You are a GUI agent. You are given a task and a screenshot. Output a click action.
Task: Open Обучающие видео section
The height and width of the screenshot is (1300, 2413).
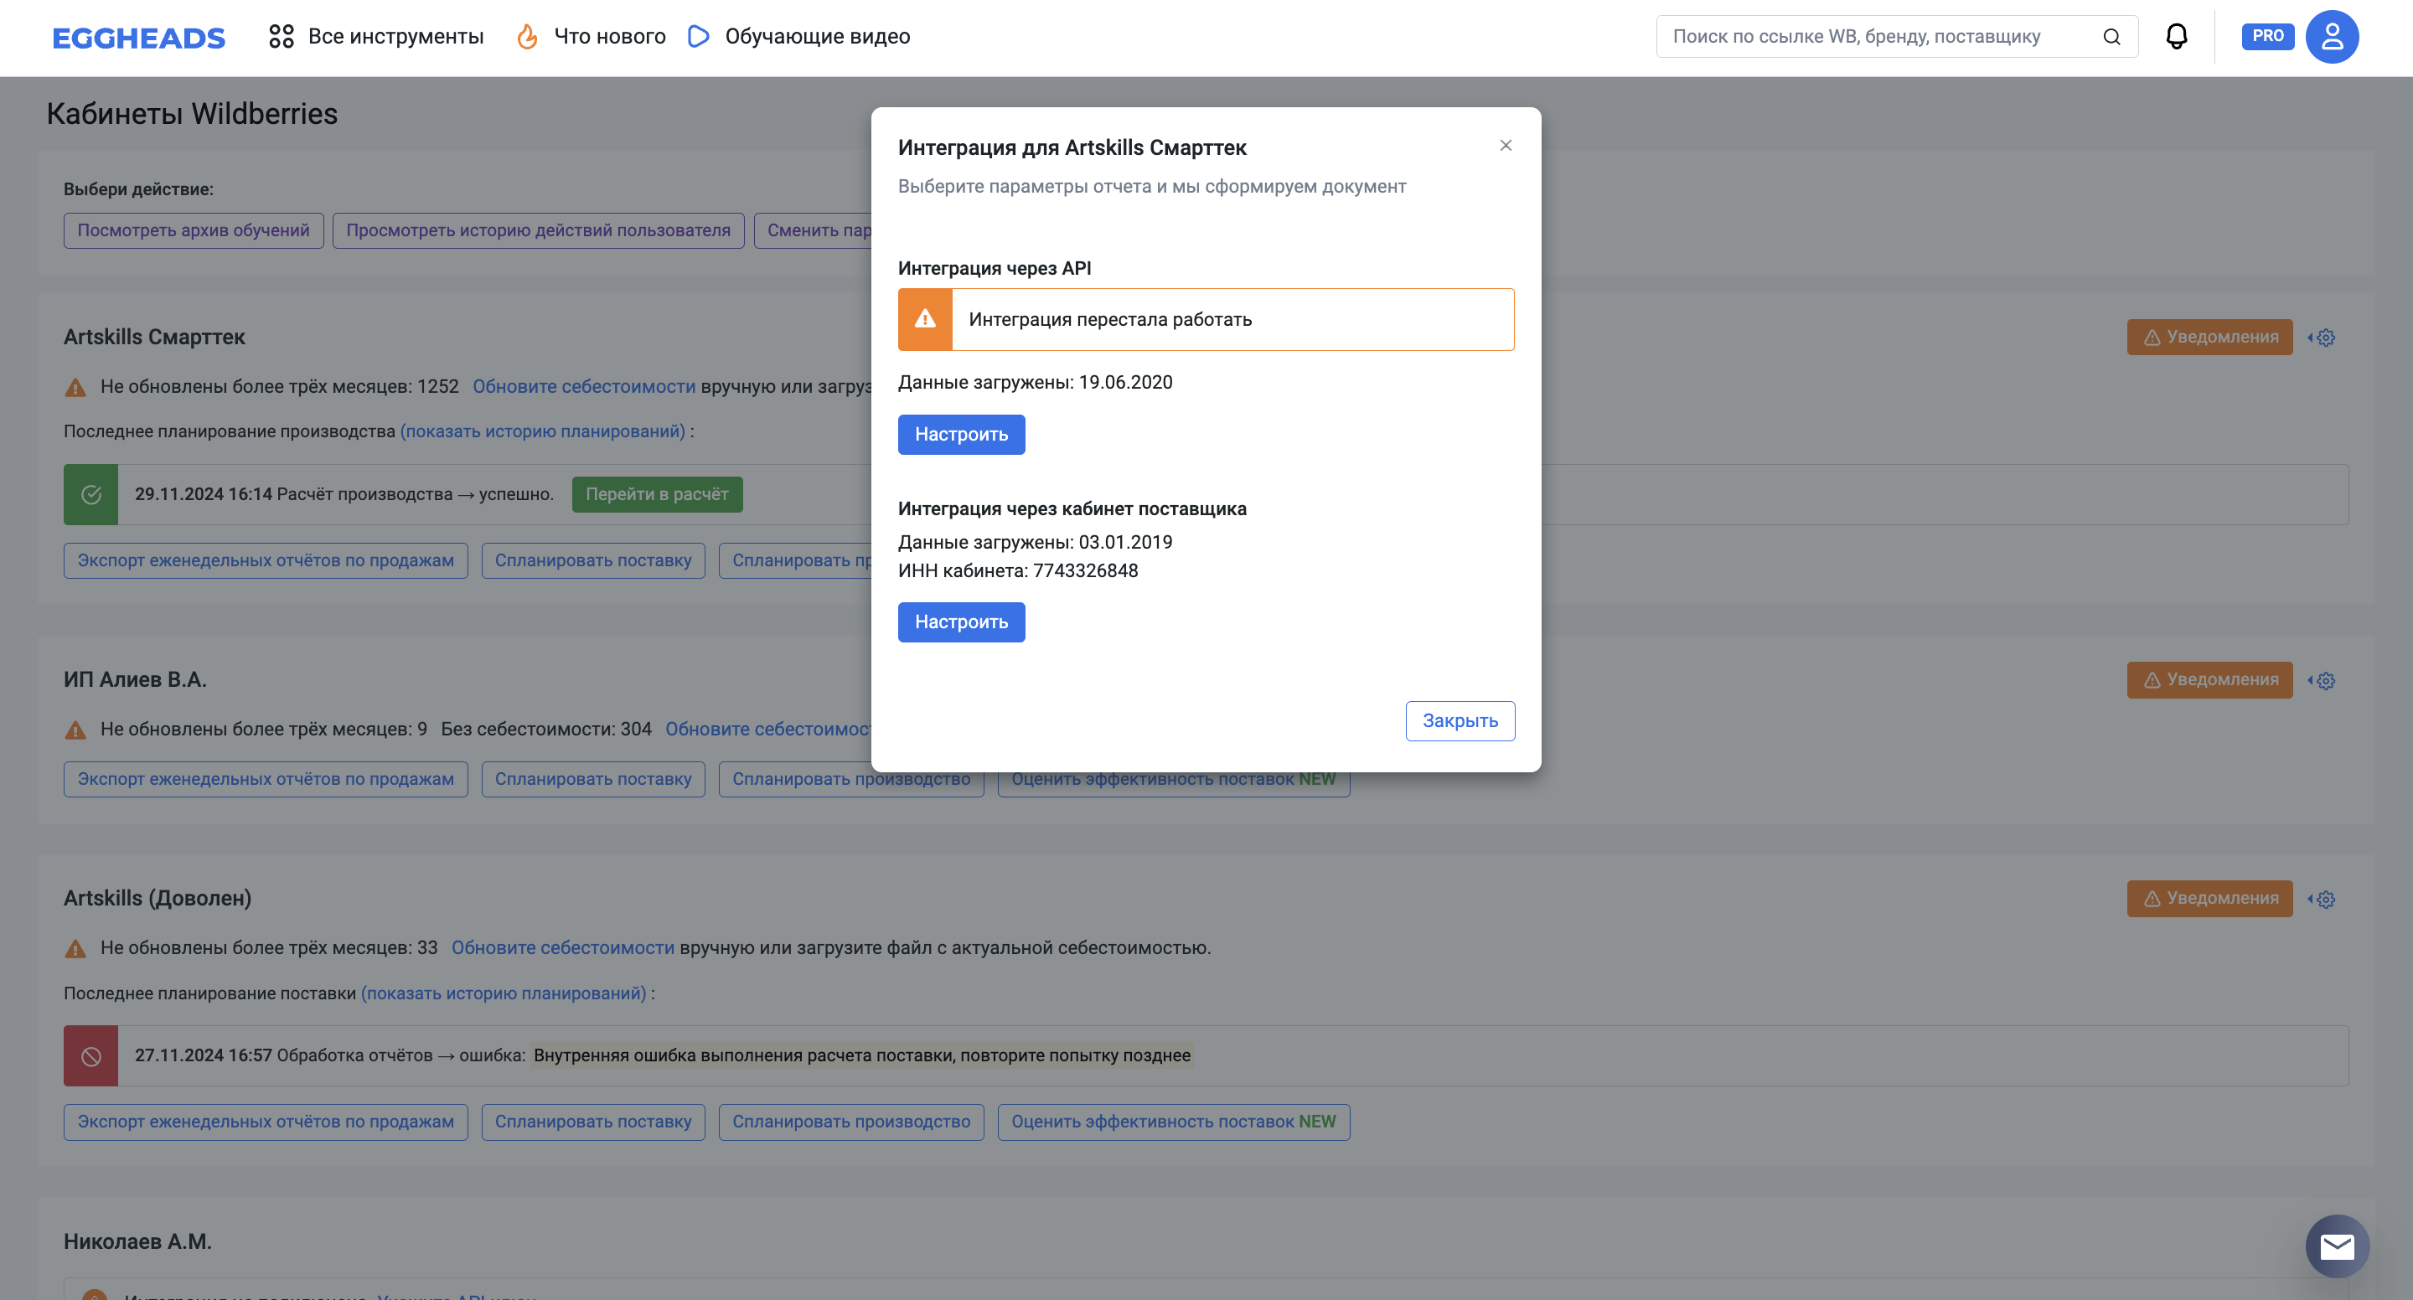point(799,37)
